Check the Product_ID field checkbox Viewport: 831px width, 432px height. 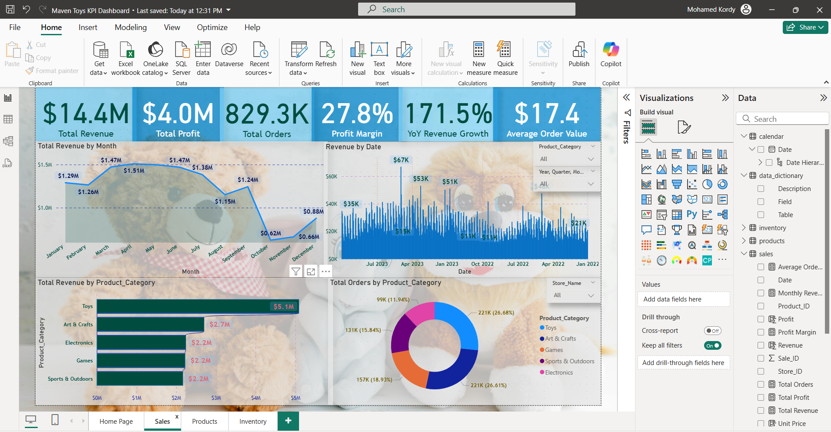[x=761, y=306]
